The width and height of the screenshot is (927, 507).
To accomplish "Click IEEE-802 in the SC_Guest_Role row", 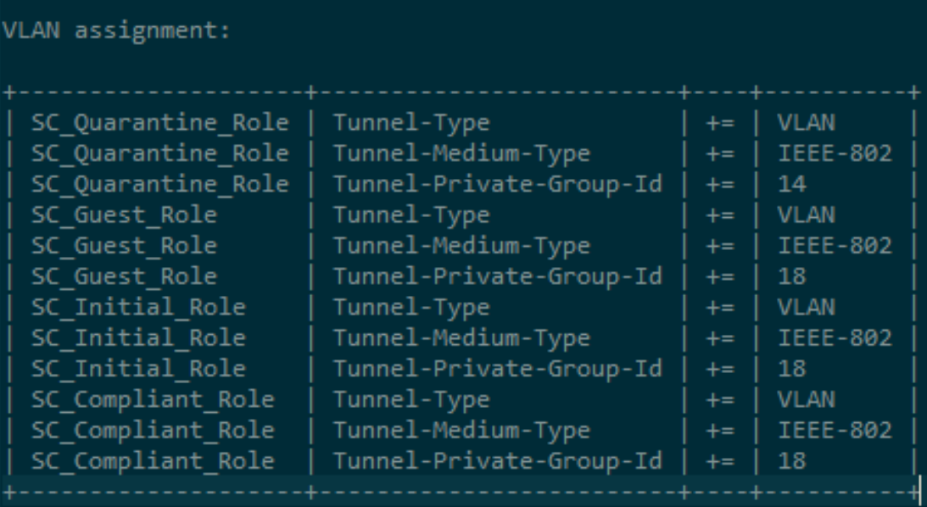I will [835, 246].
